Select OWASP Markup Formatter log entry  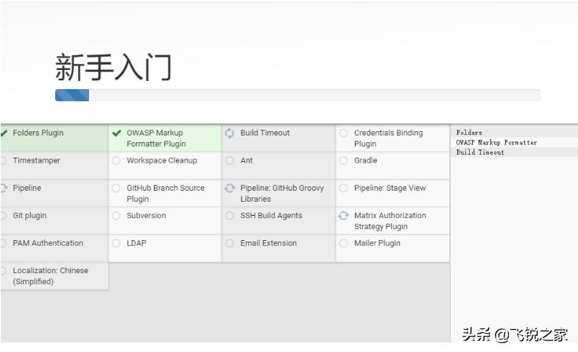[496, 143]
